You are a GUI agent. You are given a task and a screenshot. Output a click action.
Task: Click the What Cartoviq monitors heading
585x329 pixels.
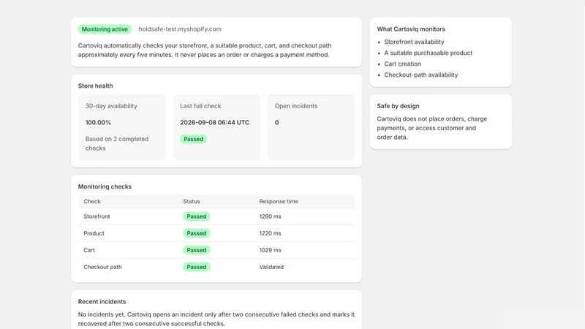point(411,29)
